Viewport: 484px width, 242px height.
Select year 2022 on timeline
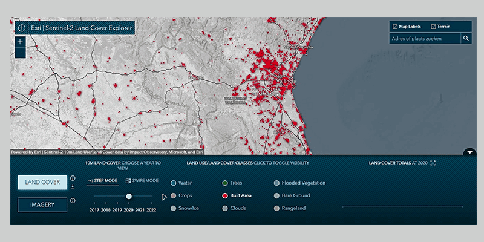151,210
